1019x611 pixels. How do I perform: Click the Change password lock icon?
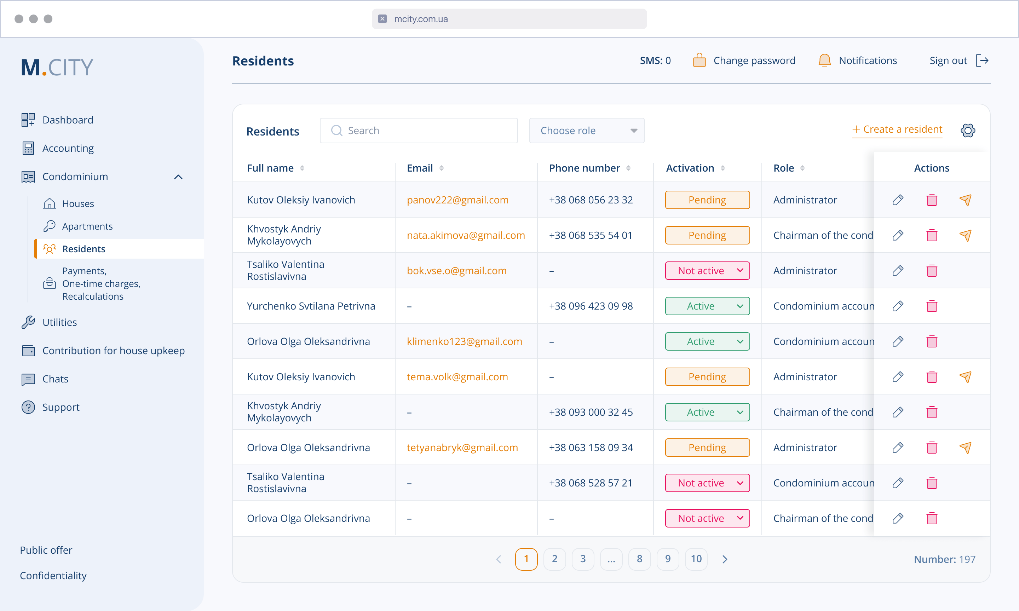tap(699, 60)
